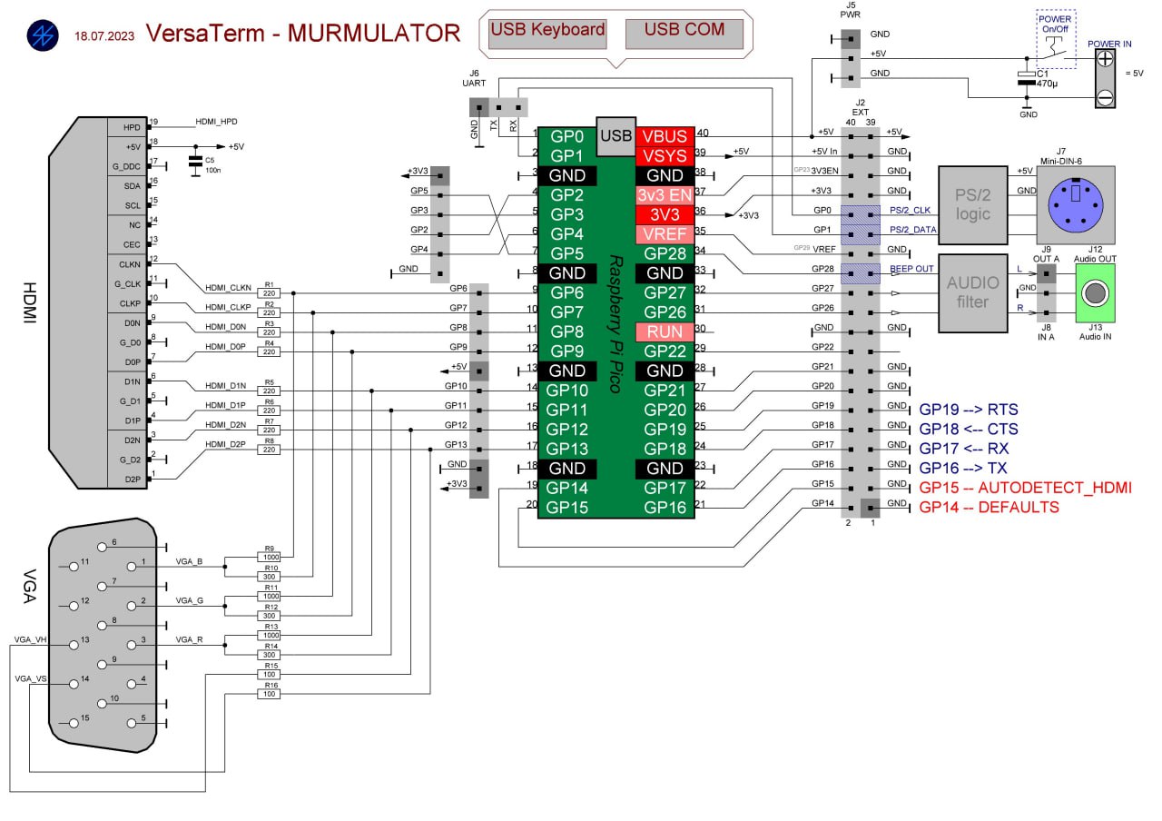Click the RUN pin label on Pico
The height and width of the screenshot is (821, 1162).
pyautogui.click(x=665, y=331)
